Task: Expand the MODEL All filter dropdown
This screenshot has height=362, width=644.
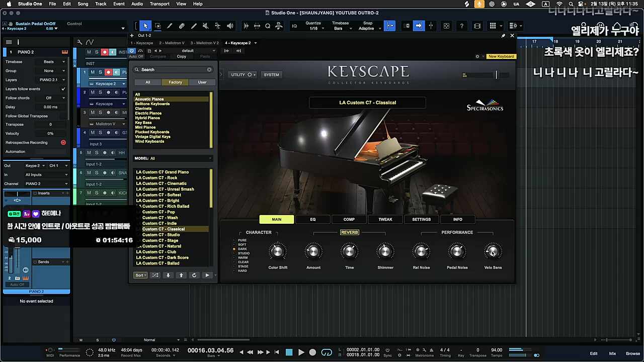Action: (173, 158)
